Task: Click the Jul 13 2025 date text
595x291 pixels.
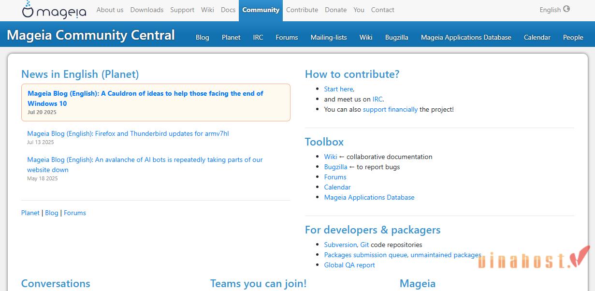Action: click(41, 142)
